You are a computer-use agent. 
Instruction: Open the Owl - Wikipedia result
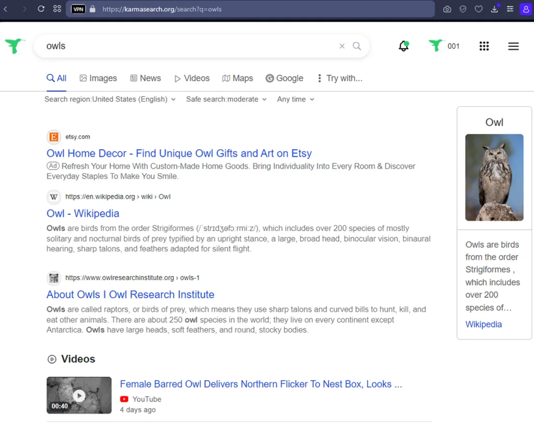point(83,213)
